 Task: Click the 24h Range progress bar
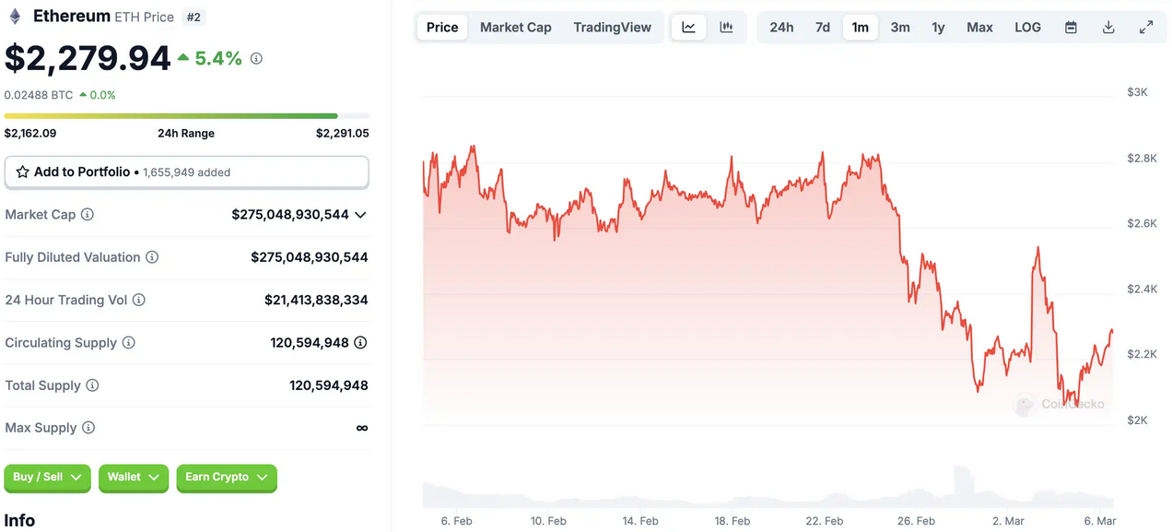point(186,116)
